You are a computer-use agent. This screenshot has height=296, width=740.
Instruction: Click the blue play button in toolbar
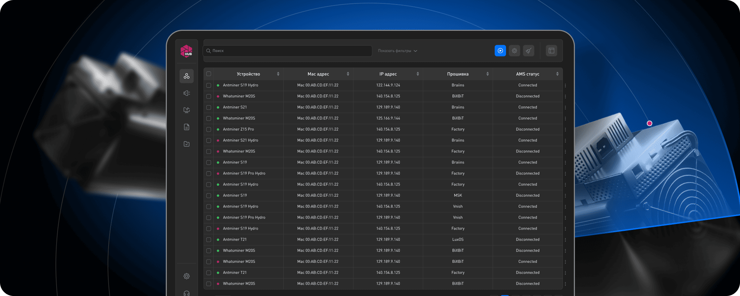click(x=500, y=51)
